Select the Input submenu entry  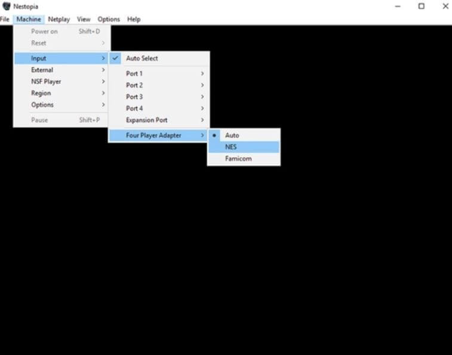[x=61, y=58]
